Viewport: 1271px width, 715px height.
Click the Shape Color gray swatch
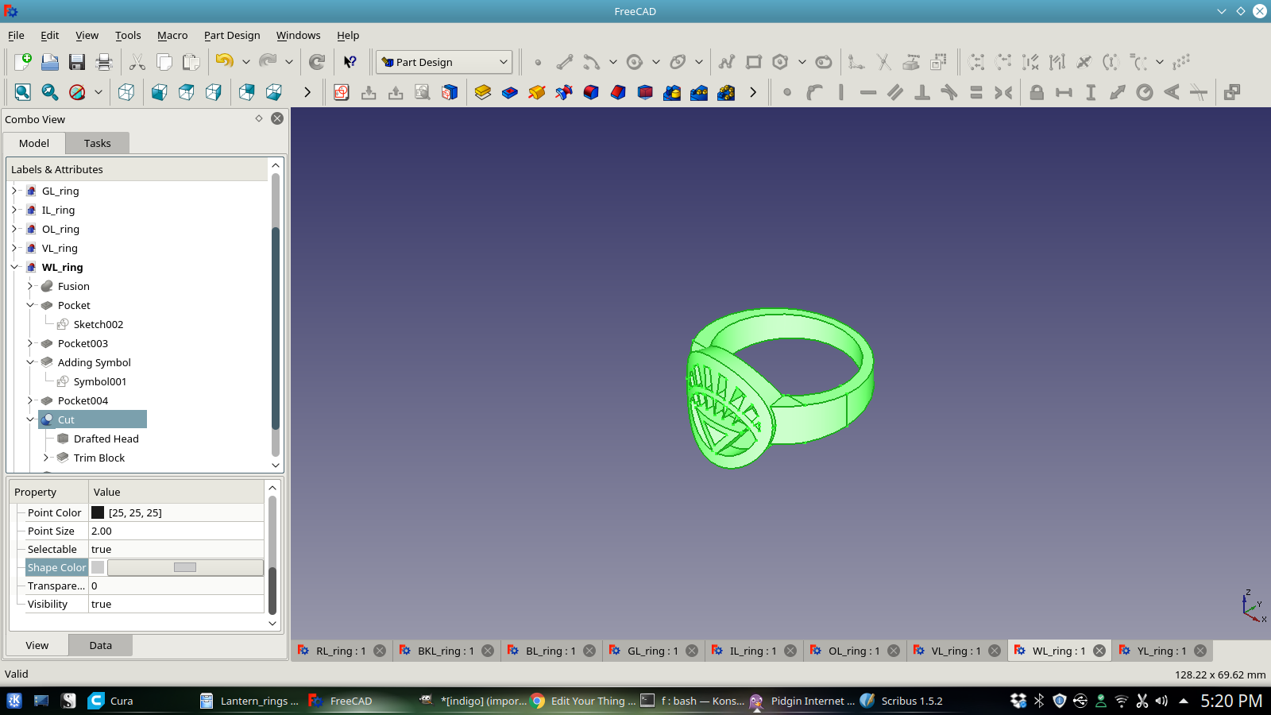pos(98,567)
